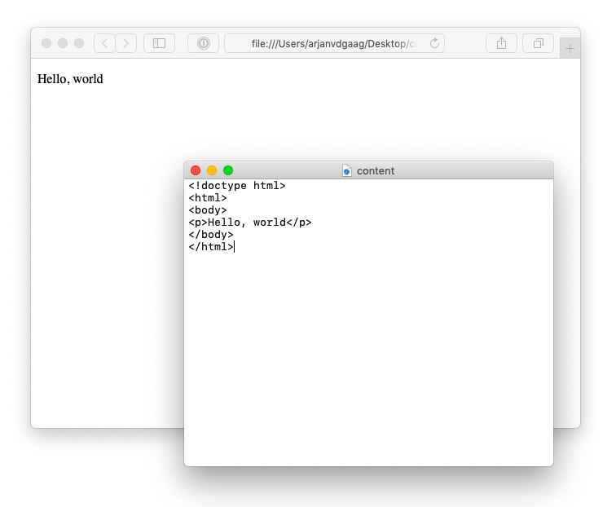The image size is (616, 507).
Task: Click the 'content' title in editor title bar
Action: [x=376, y=171]
